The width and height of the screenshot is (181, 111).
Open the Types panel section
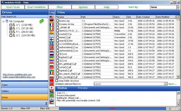[x=24, y=85]
